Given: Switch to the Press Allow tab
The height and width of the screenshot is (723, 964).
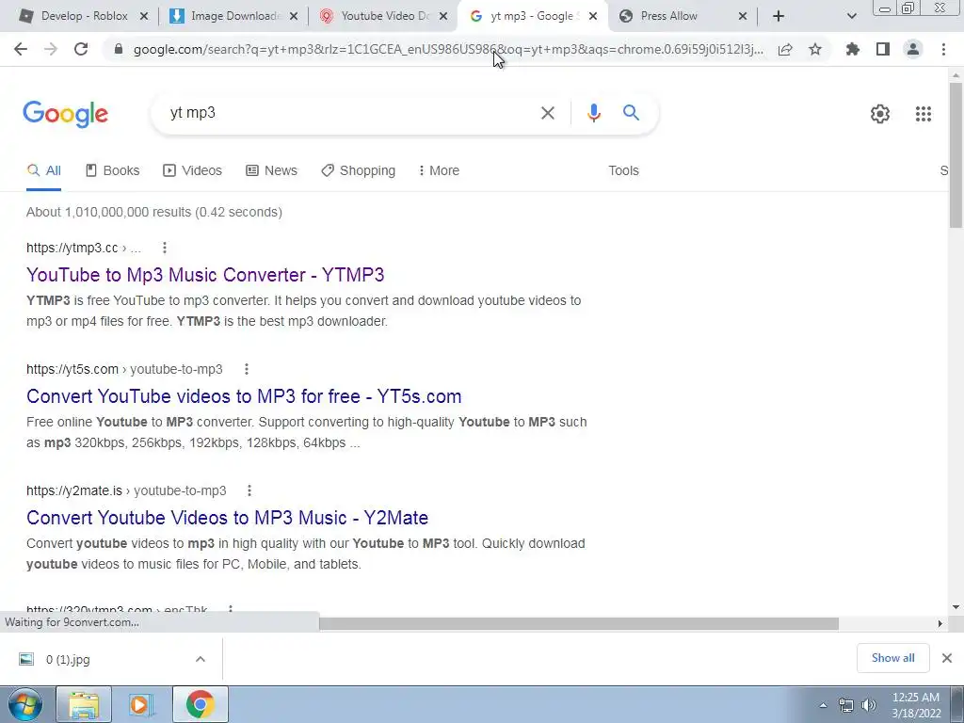Looking at the screenshot, I should tap(667, 16).
